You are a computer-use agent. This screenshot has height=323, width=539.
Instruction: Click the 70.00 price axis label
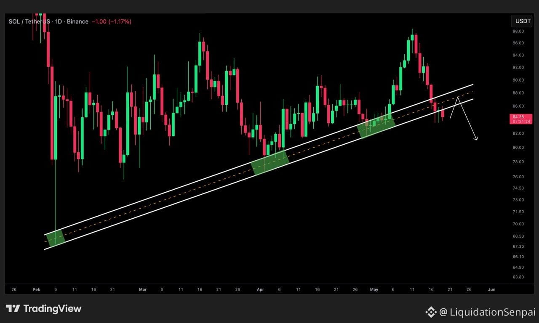click(x=518, y=224)
